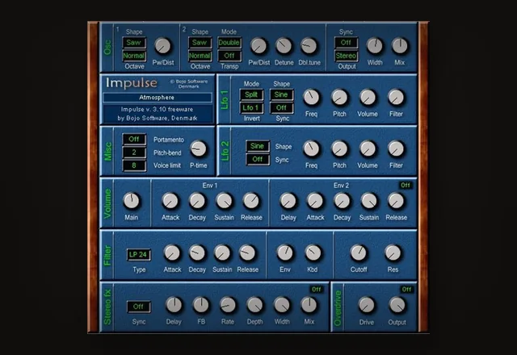The image size is (517, 355).
Task: Click the Filter Kbd knob
Action: pyautogui.click(x=313, y=253)
